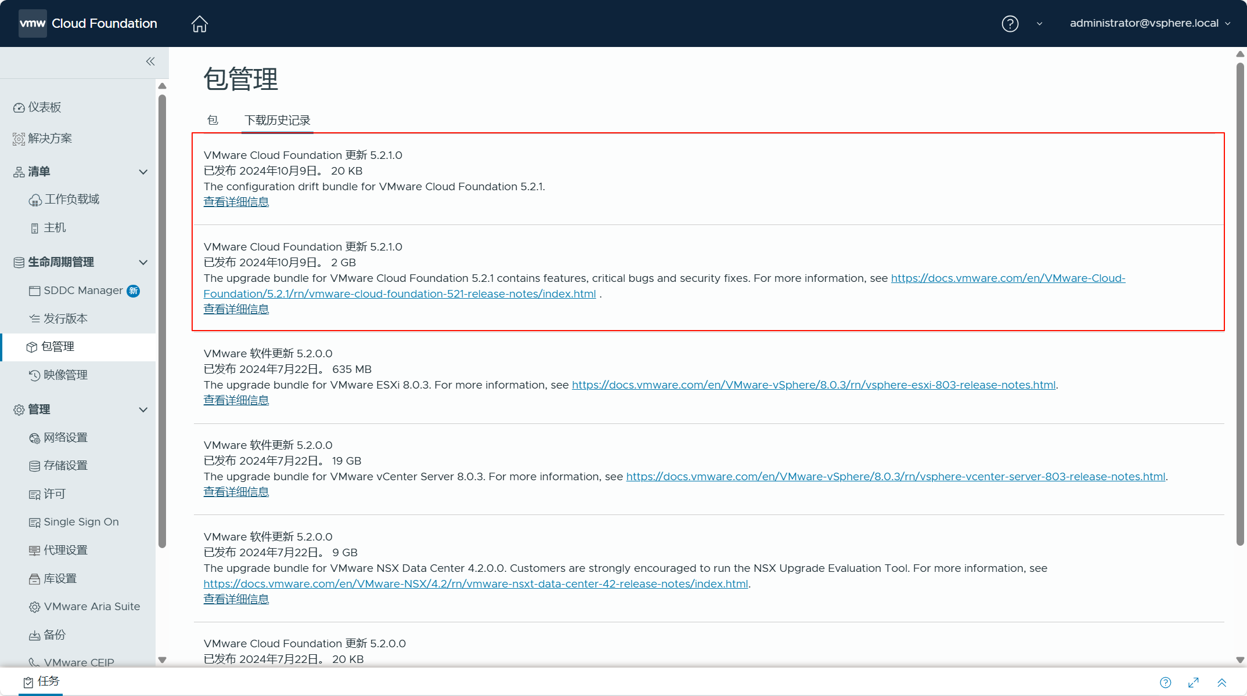This screenshot has width=1247, height=696.
Task: Open NSX 4.2 release notes link
Action: coord(475,583)
